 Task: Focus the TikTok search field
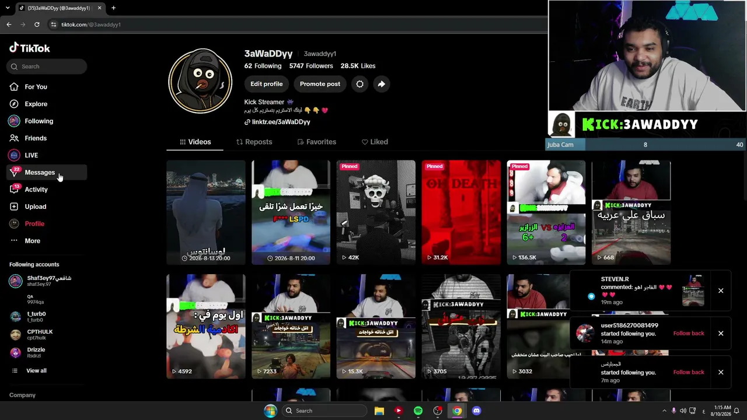click(48, 66)
